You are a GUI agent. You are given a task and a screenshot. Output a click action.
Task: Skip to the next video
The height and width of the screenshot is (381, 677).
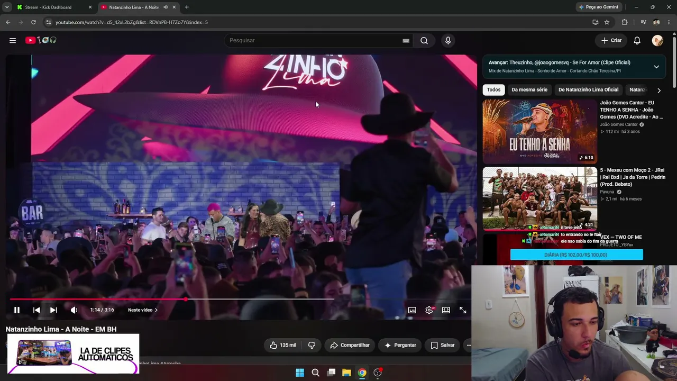[53, 310]
